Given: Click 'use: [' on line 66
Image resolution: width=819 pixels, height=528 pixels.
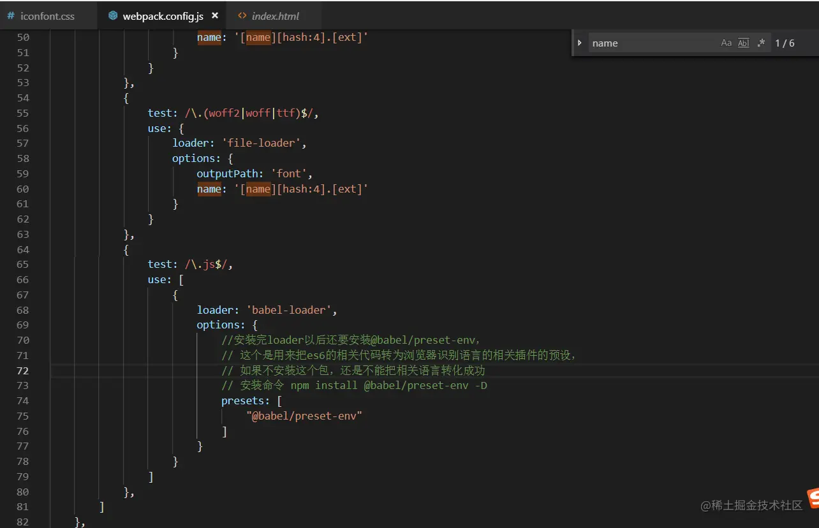Looking at the screenshot, I should click(166, 279).
